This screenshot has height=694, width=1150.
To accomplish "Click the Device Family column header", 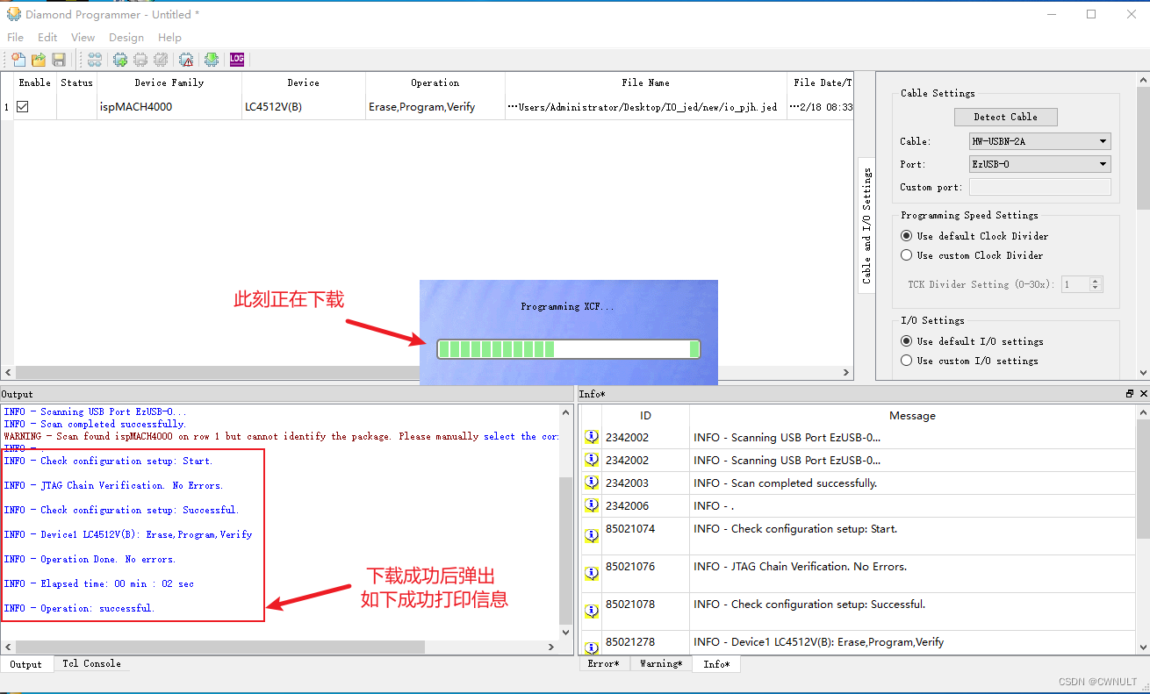I will (169, 82).
